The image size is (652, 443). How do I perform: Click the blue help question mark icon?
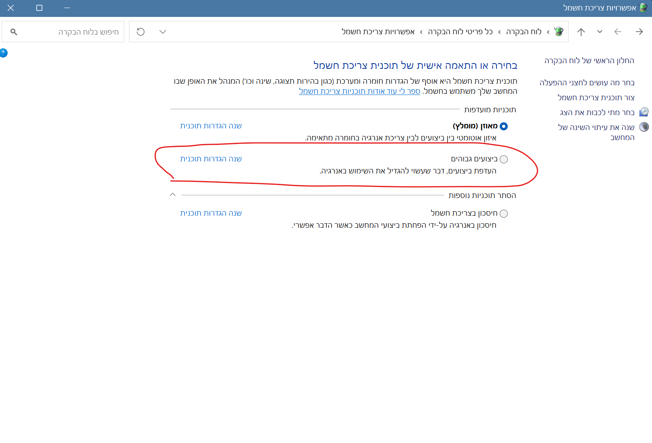3,53
